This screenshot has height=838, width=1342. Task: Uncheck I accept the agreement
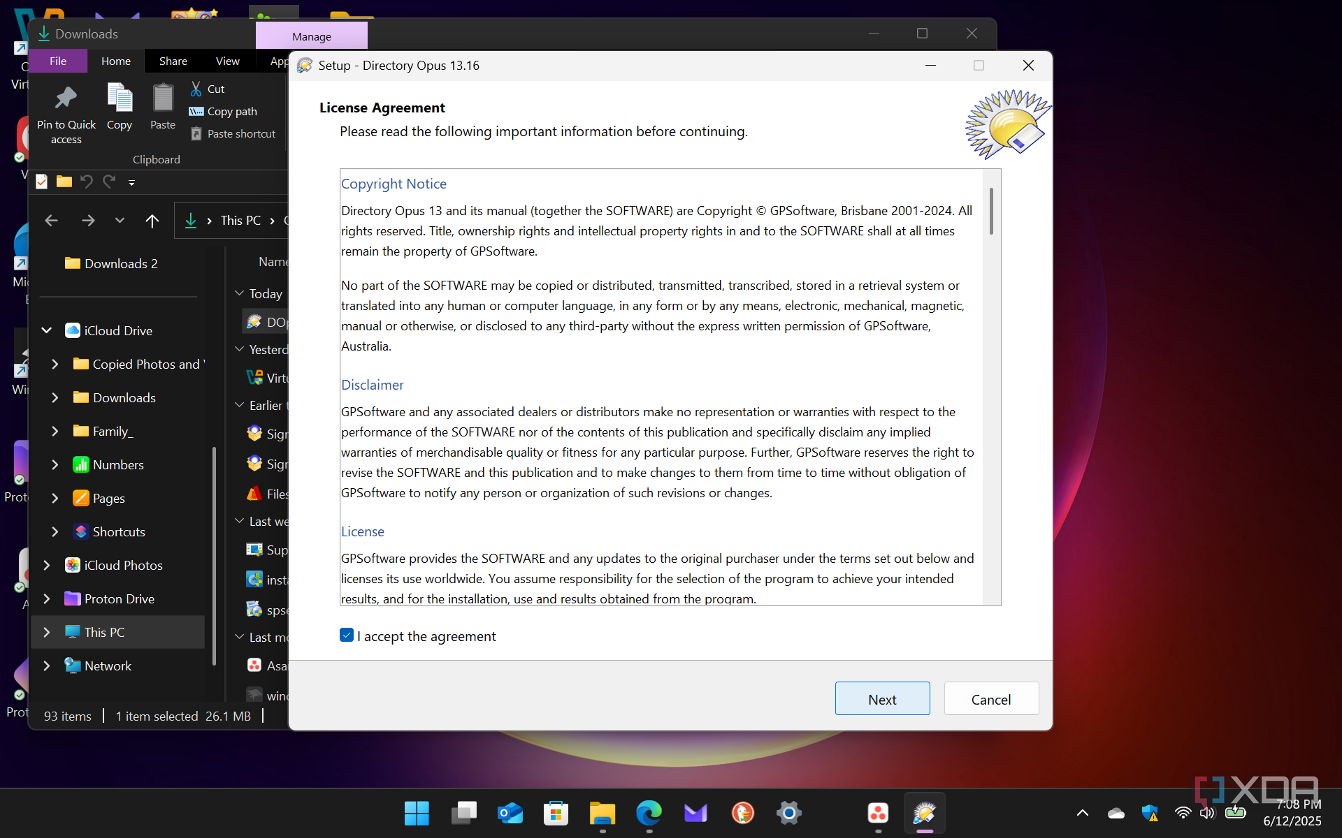click(347, 635)
